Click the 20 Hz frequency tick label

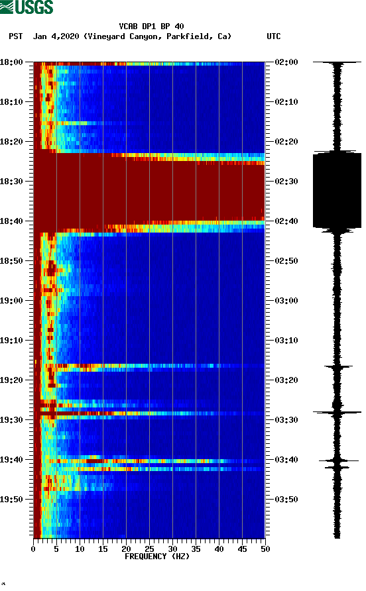[x=126, y=549]
